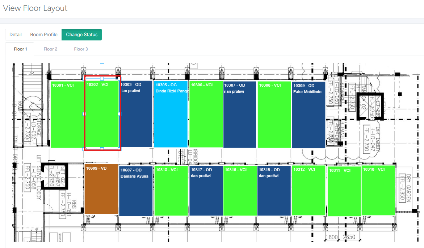Click the 'Damaris Ayuna' guest name
The width and height of the screenshot is (424, 248).
point(134,176)
